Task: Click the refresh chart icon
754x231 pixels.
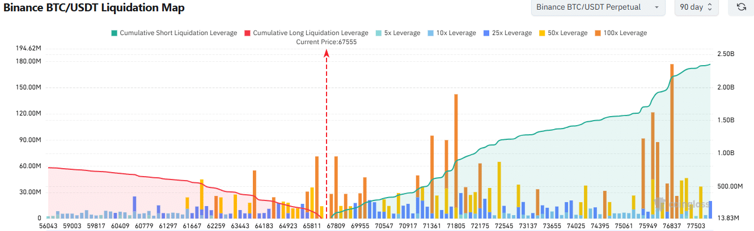Action: point(741,7)
